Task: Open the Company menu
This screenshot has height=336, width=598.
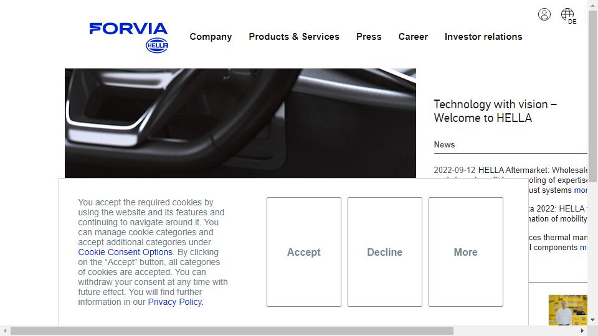Action: coord(211,37)
